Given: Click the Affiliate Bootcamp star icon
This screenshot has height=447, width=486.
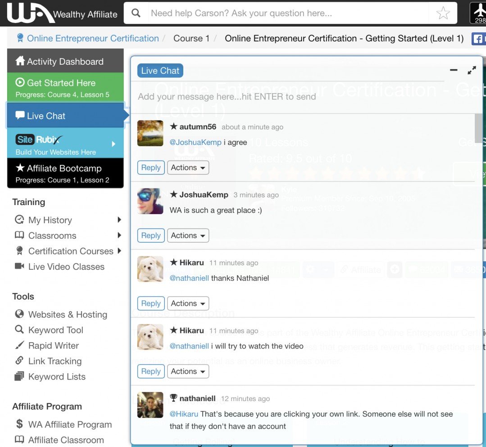Looking at the screenshot, I should (x=20, y=167).
